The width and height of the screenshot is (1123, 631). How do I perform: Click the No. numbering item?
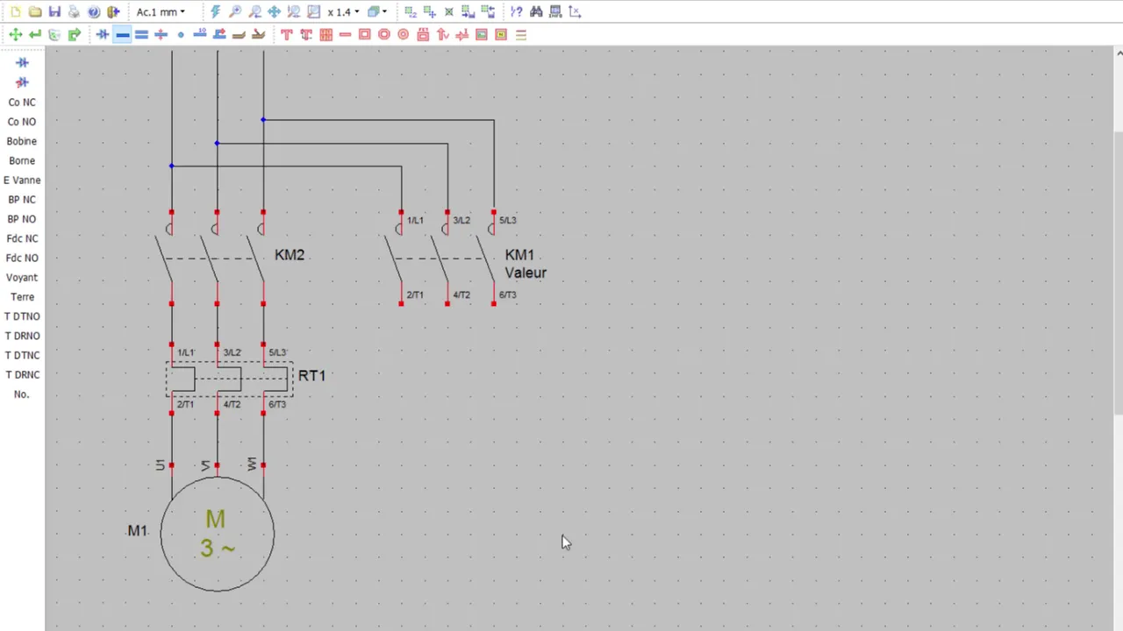(x=22, y=394)
